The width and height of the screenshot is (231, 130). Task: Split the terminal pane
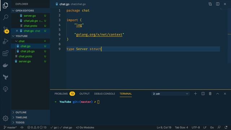(203, 94)
